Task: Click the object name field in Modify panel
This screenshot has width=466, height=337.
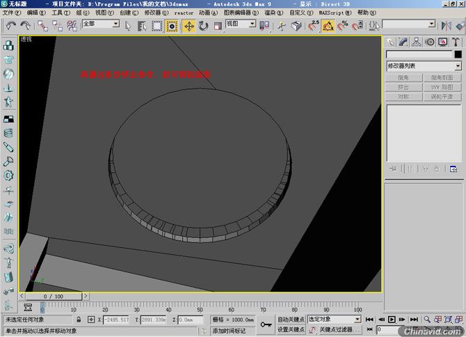Action: point(419,54)
